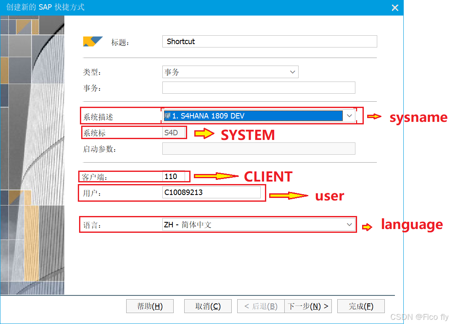Click the 启动参数 label text
This screenshot has width=450, height=324.
coord(99,149)
